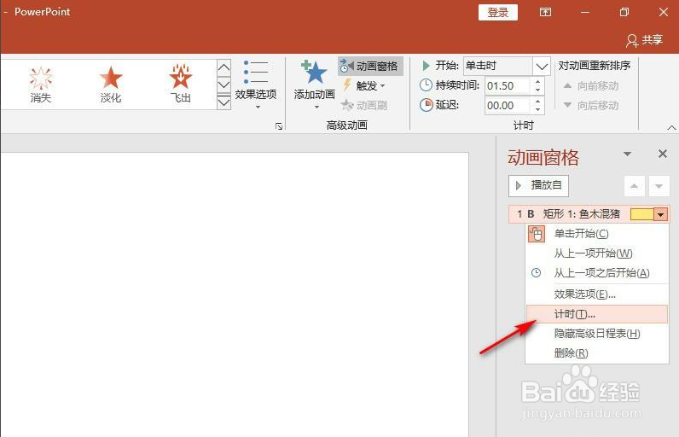
Task: Decrease the 持续时间 duration value
Action: (537, 90)
